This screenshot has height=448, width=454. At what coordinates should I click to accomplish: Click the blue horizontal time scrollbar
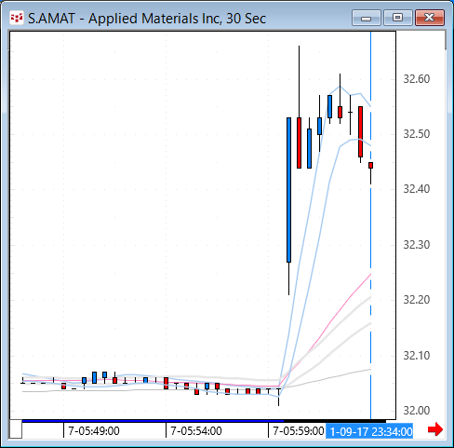153,421
